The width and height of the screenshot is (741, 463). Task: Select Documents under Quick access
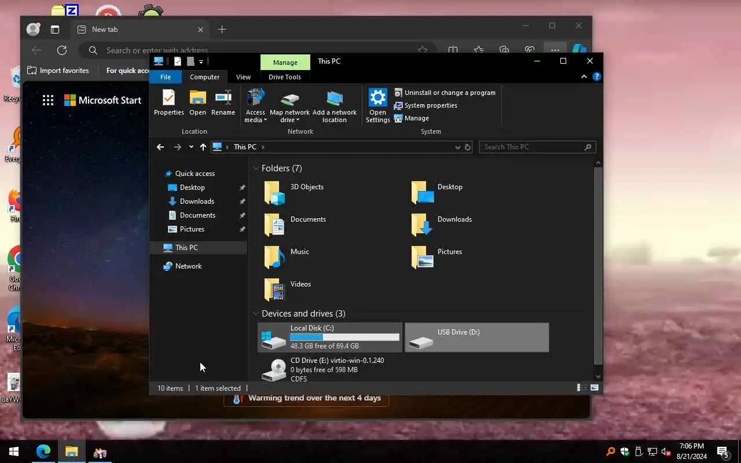click(197, 215)
